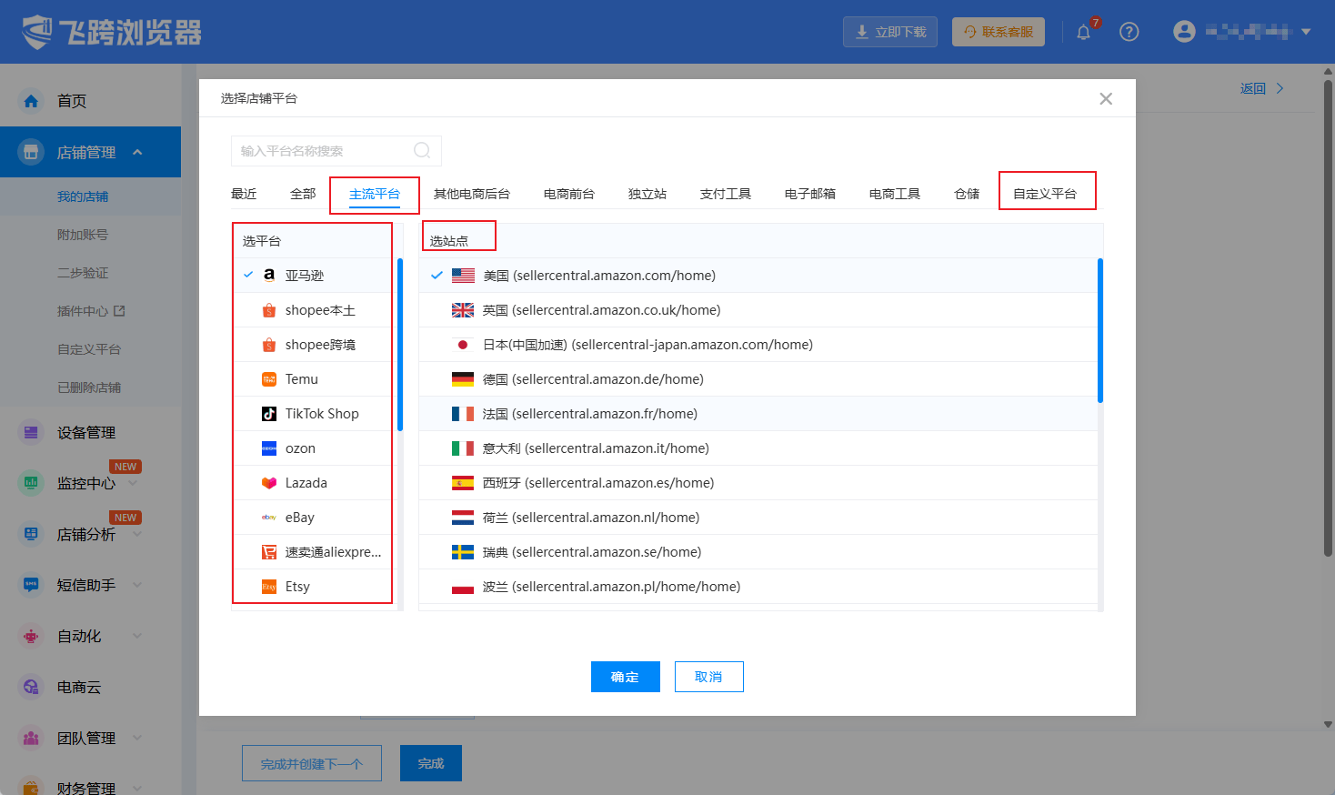The height and width of the screenshot is (795, 1335).
Task: Switch to the 独立站 tab
Action: point(647,194)
